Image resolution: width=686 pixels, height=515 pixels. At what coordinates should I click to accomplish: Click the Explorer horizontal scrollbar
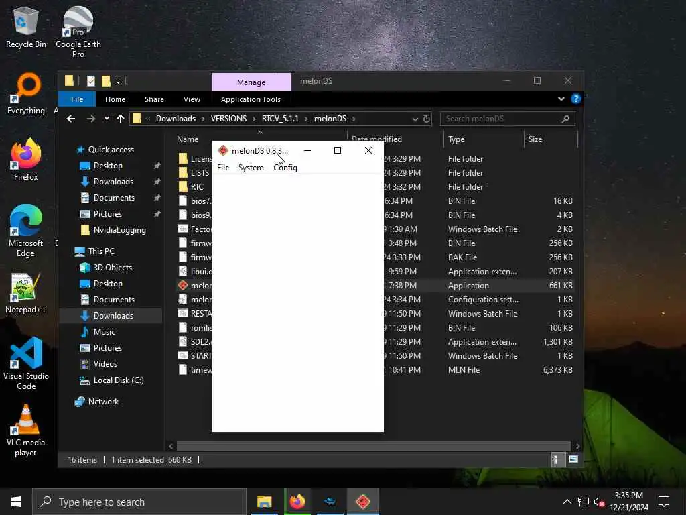[x=374, y=446]
